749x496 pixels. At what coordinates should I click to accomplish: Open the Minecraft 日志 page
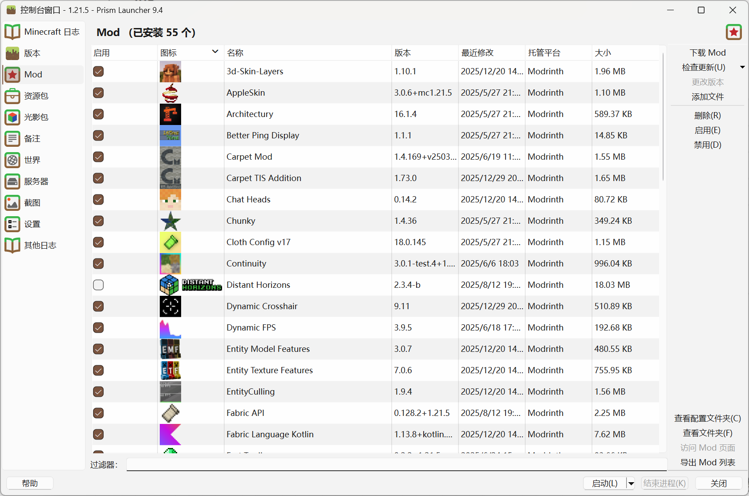(43, 32)
